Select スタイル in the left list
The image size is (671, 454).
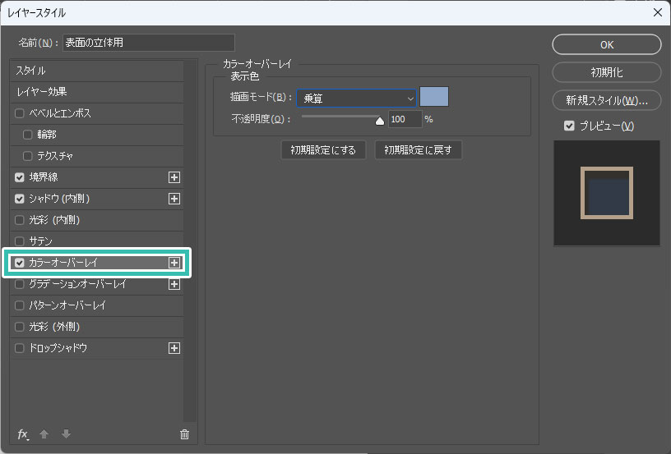pyautogui.click(x=97, y=71)
